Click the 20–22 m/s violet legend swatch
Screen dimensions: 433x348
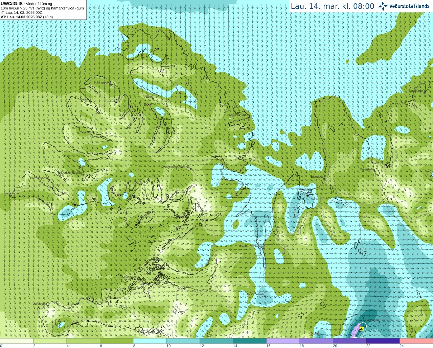[x=350, y=341]
